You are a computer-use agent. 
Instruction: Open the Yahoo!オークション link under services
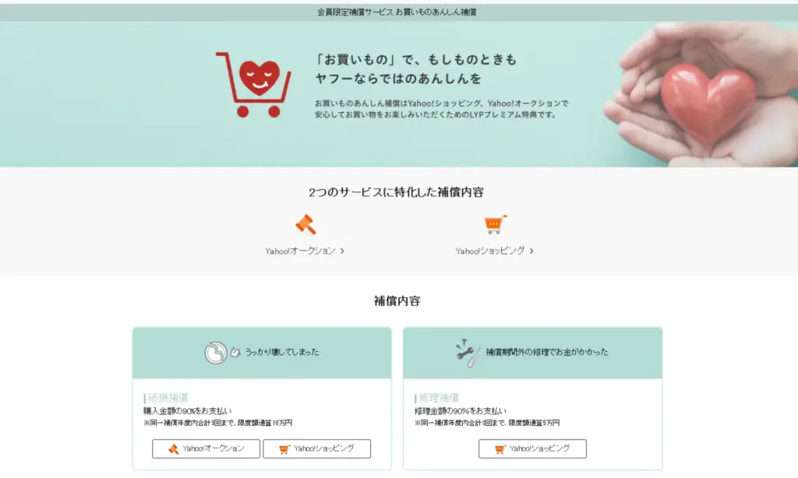[x=300, y=251]
